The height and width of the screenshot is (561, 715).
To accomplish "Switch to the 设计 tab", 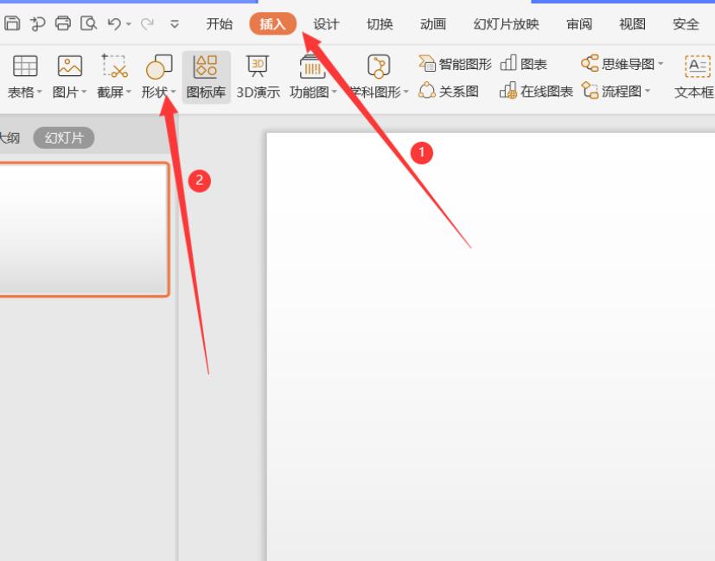I will coord(326,23).
